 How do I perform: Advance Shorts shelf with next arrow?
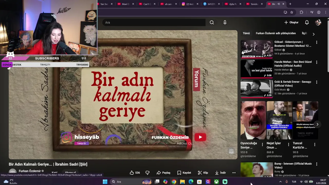[x=317, y=124]
